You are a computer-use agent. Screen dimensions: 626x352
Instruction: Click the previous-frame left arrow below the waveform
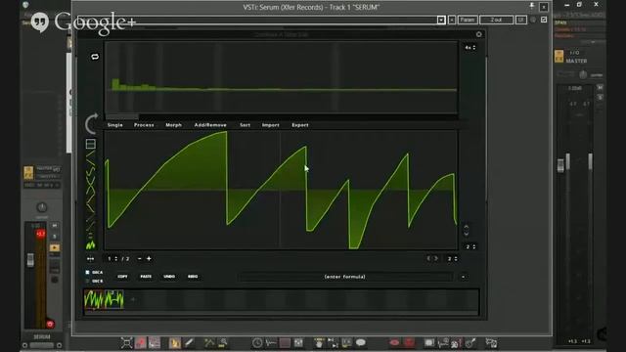click(x=428, y=258)
